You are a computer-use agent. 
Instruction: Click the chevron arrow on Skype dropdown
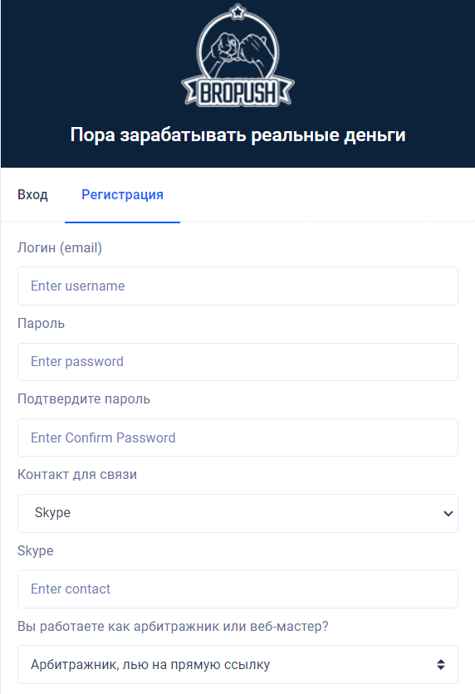click(x=448, y=513)
